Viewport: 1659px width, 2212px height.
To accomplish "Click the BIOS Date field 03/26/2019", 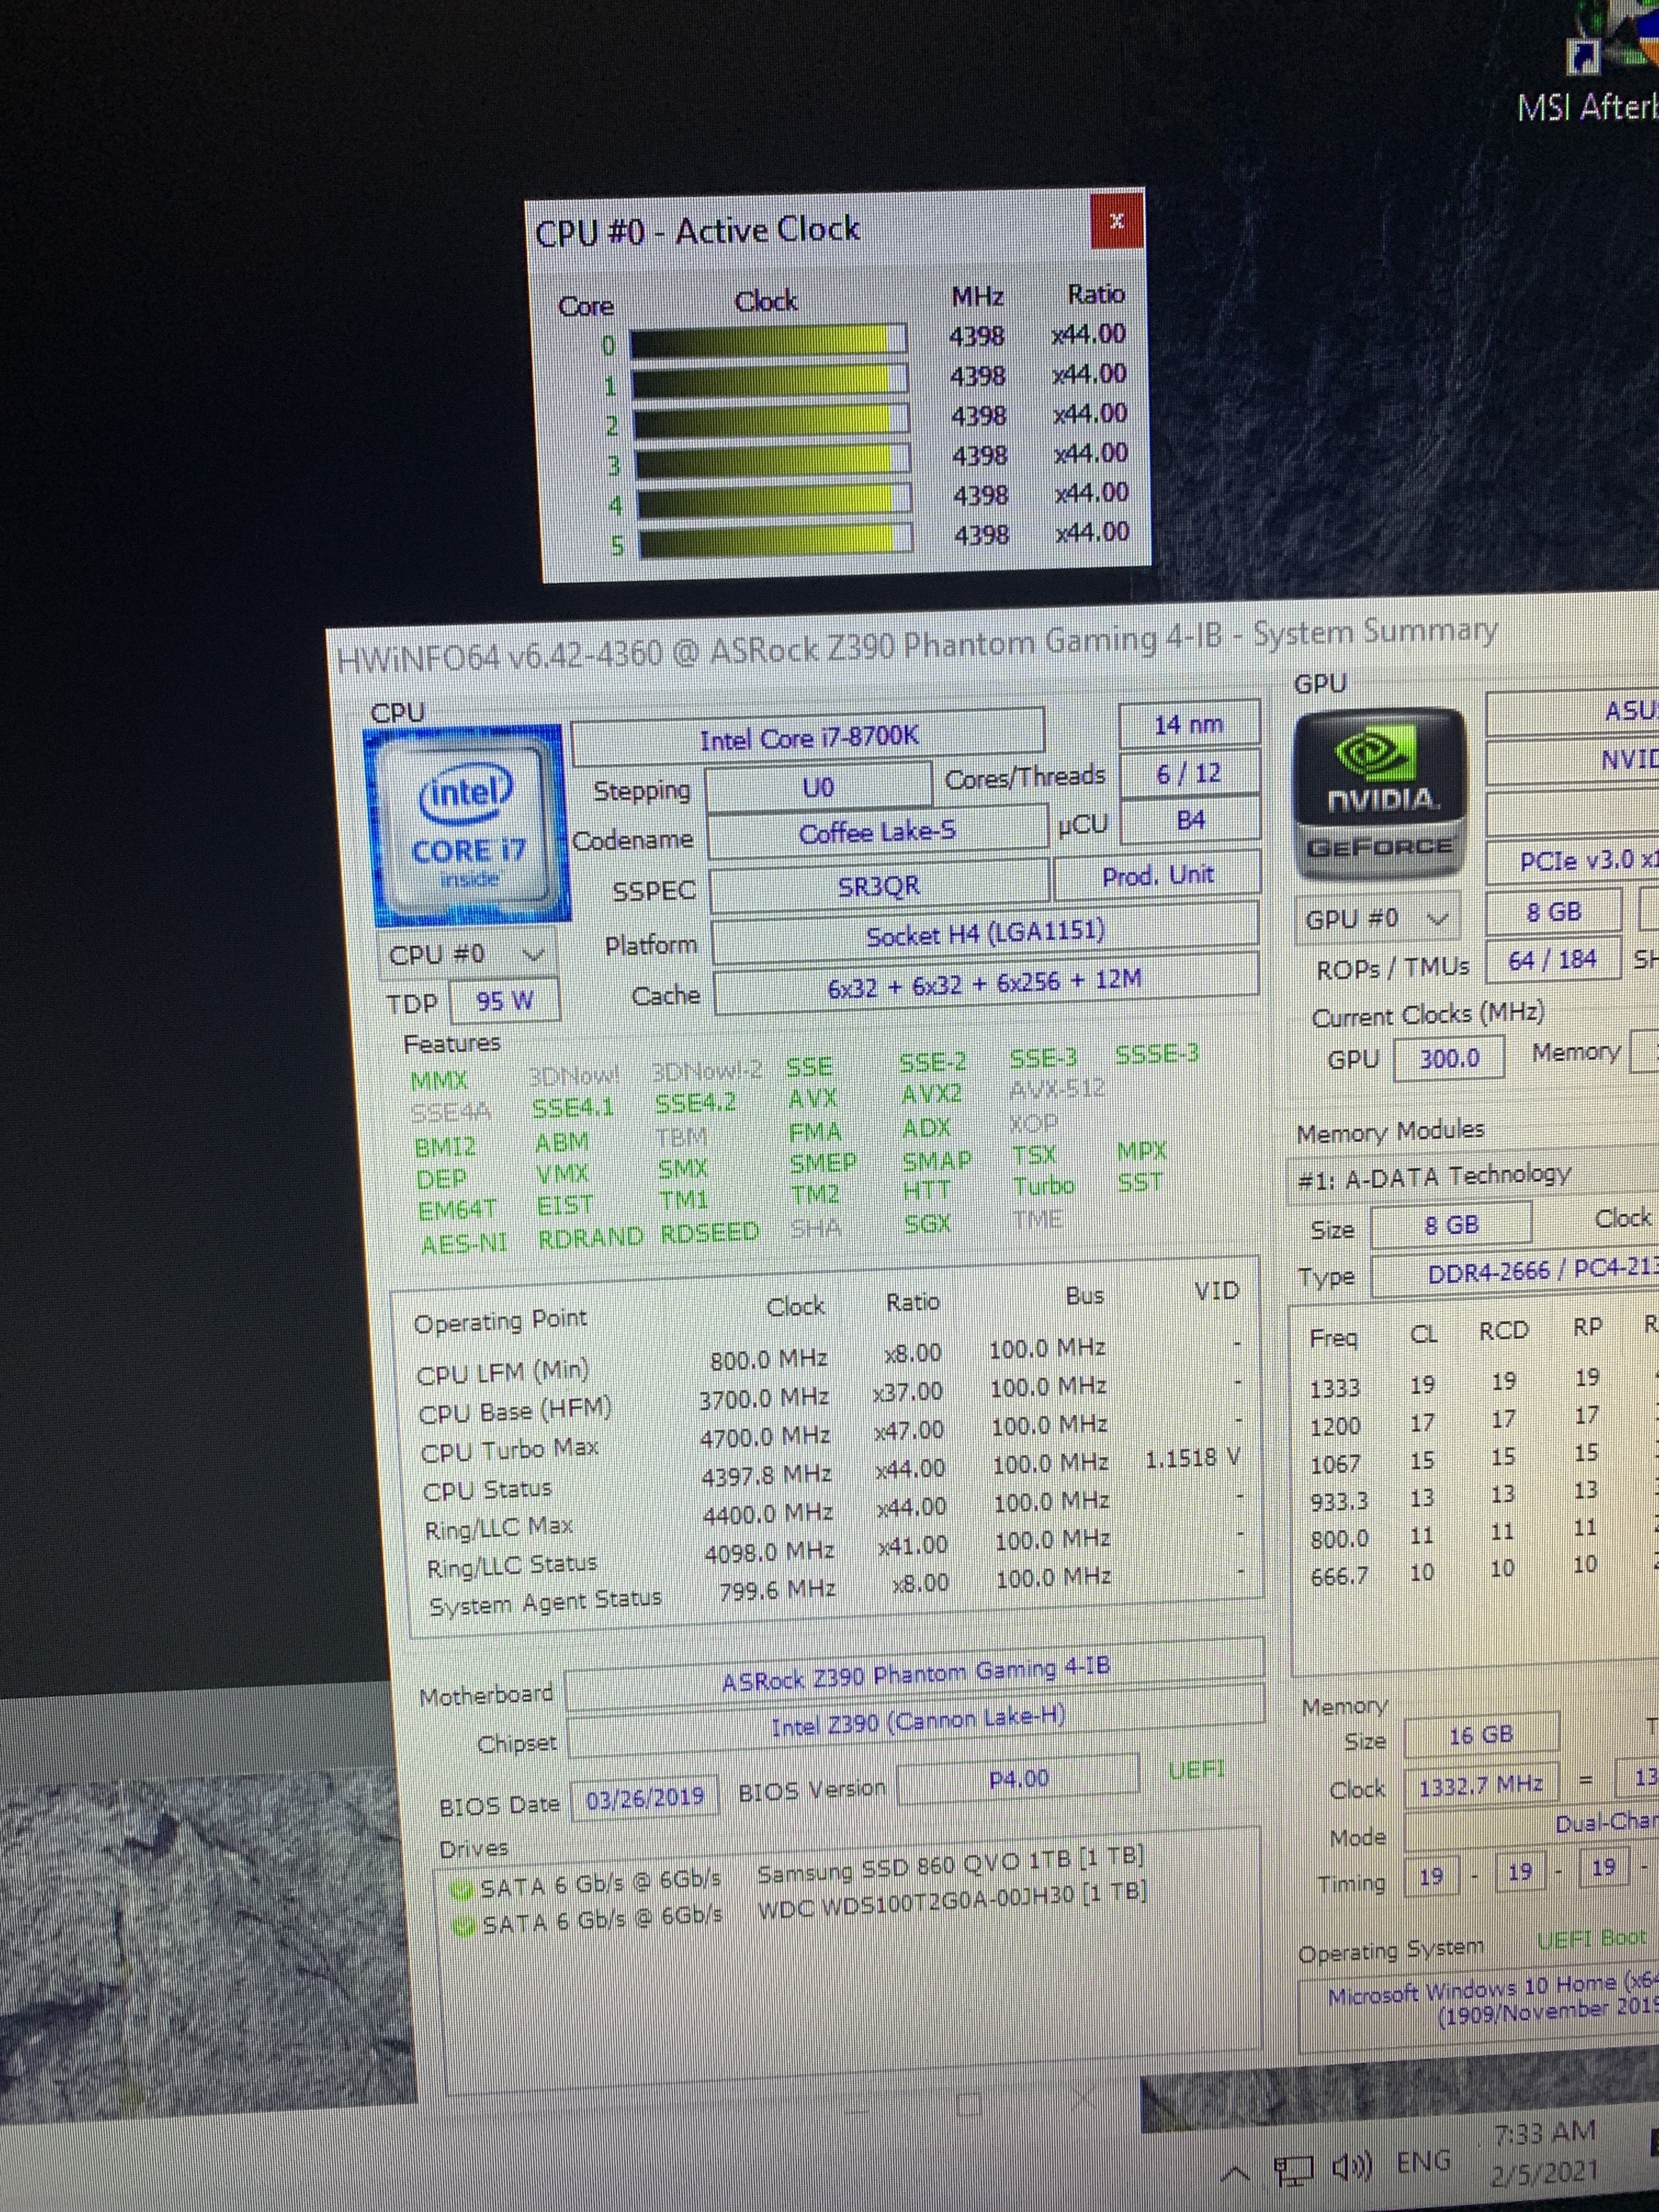I will [645, 1798].
